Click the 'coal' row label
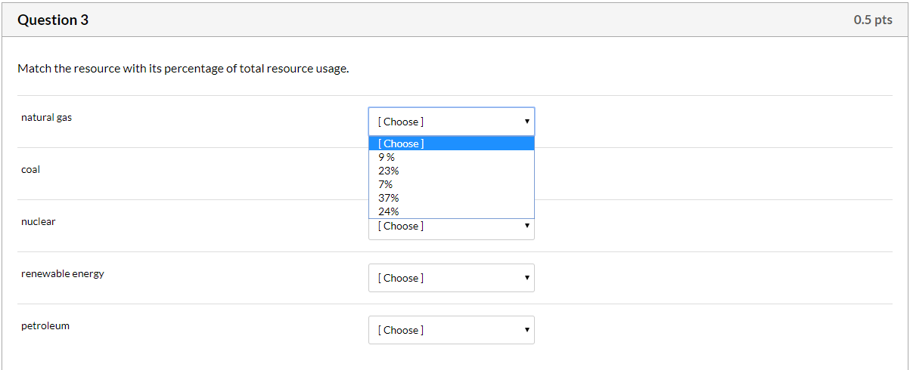The height and width of the screenshot is (370, 910). [x=30, y=170]
